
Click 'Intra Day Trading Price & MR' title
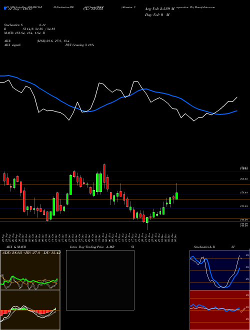(x=92, y=247)
